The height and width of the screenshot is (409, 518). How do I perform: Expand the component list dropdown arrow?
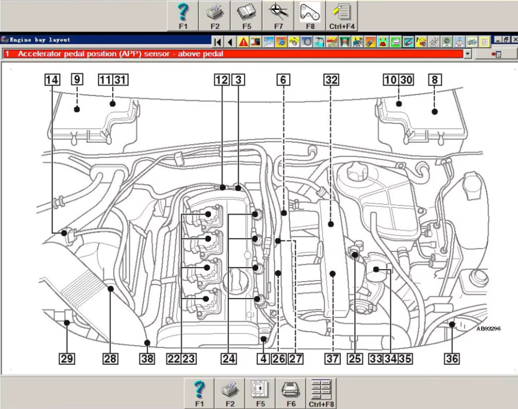tap(467, 54)
